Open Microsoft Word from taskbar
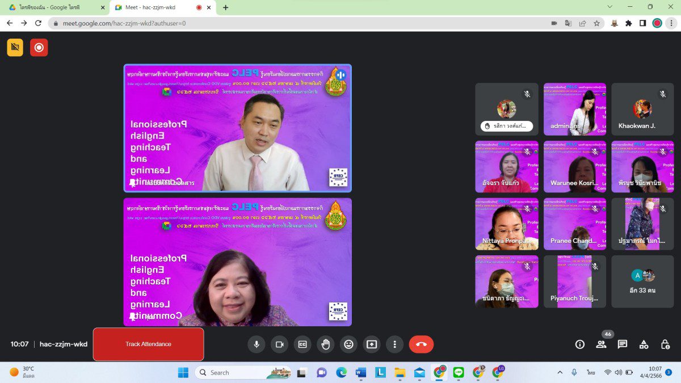Image resolution: width=681 pixels, height=383 pixels. 361,372
